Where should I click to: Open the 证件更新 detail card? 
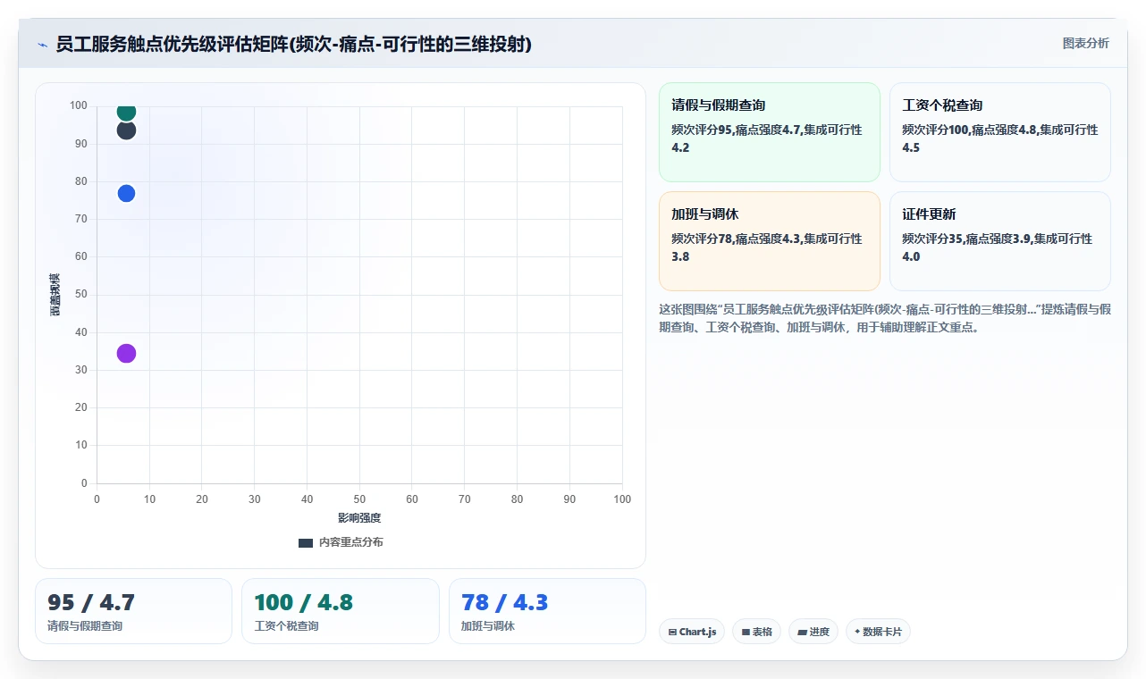999,241
